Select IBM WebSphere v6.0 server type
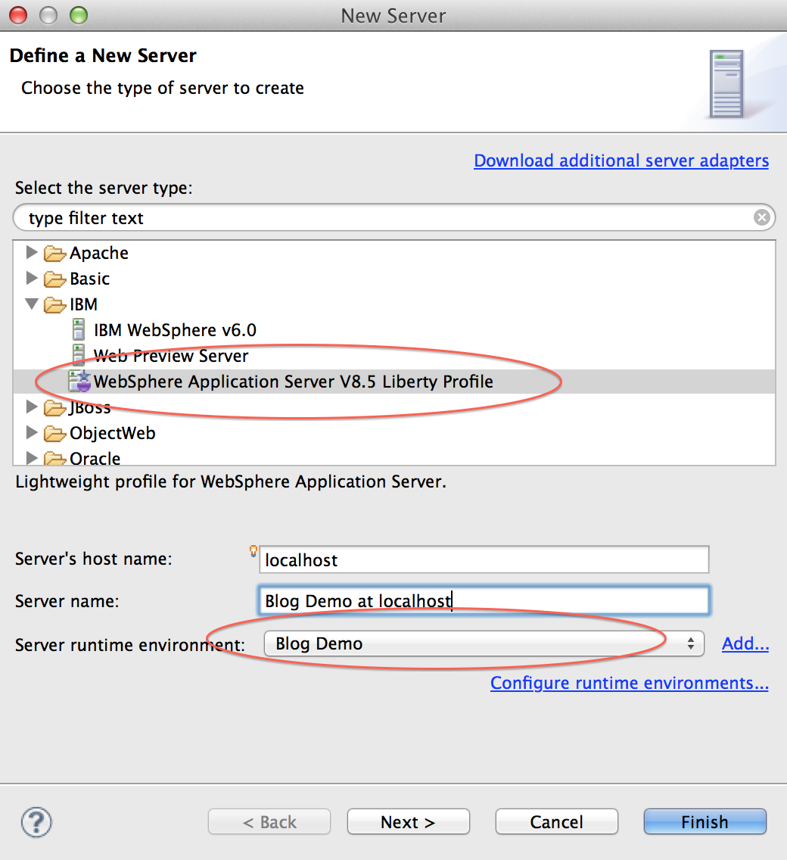787x860 pixels. coord(175,330)
